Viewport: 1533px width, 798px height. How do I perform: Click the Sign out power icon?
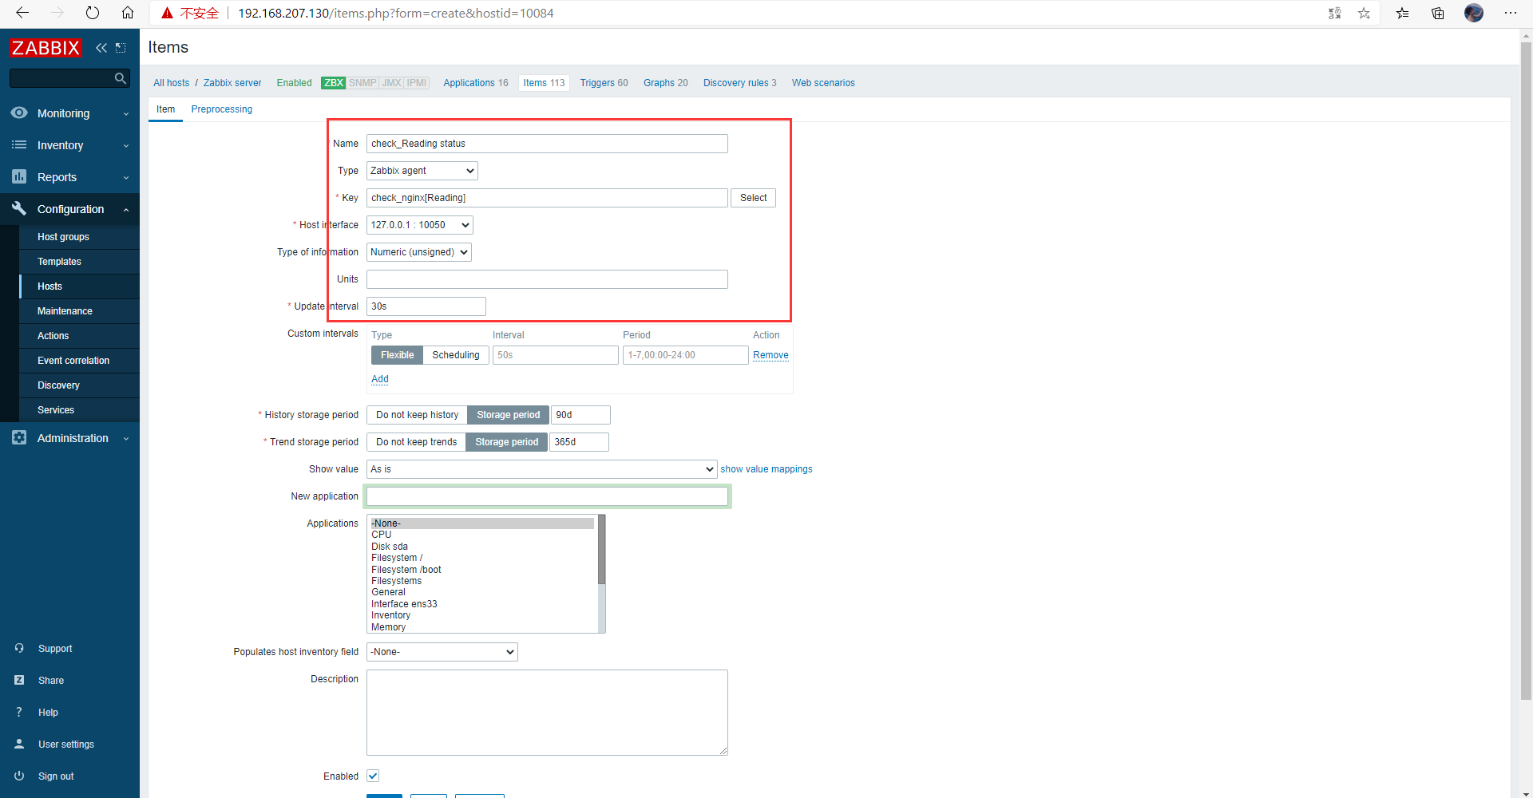(19, 776)
